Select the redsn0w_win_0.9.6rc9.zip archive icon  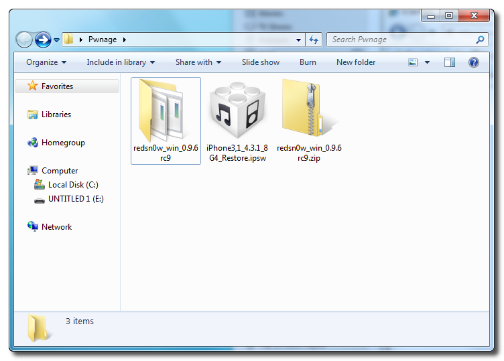309,109
